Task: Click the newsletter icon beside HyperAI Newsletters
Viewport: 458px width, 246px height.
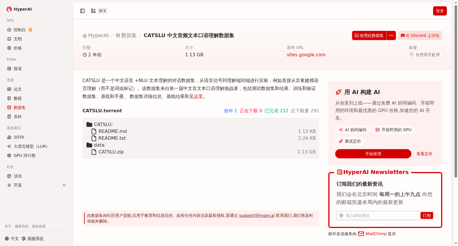Action: pyautogui.click(x=340, y=172)
